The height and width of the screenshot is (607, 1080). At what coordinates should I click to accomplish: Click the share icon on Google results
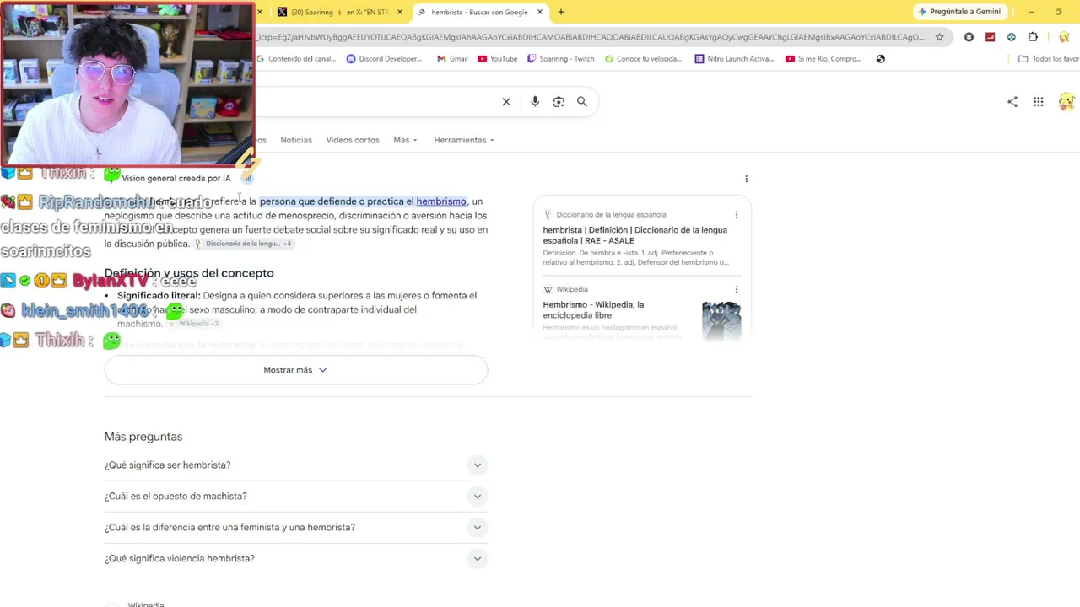[x=1012, y=102]
